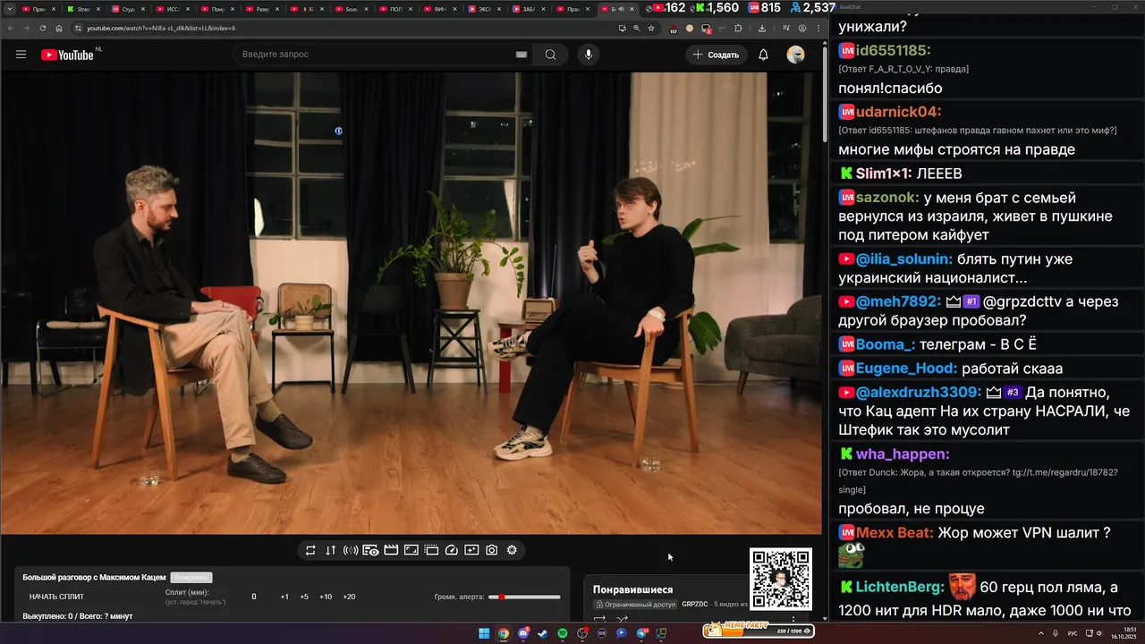Open the Windows Start button
The height and width of the screenshot is (644, 1145).
point(484,633)
